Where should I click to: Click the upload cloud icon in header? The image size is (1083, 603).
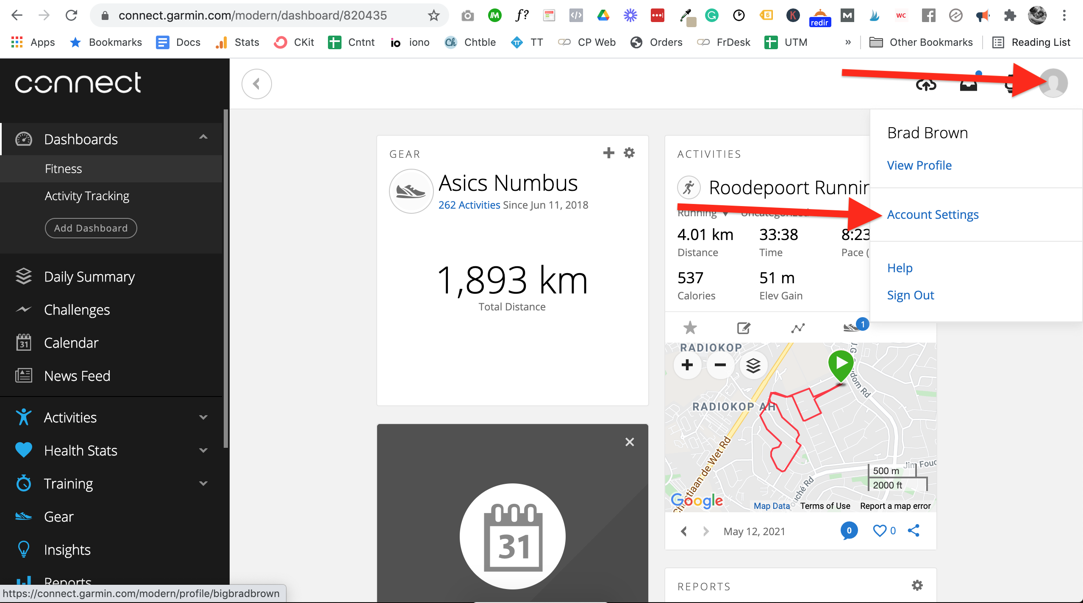926,85
